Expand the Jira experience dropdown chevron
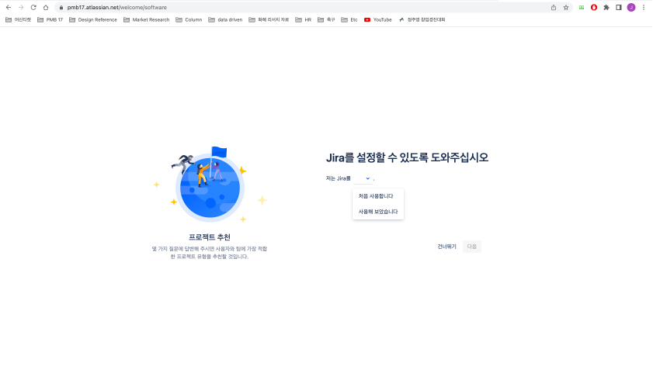The height and width of the screenshot is (373, 653). tap(368, 178)
